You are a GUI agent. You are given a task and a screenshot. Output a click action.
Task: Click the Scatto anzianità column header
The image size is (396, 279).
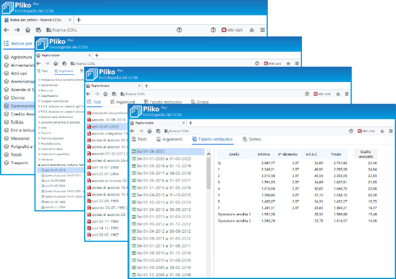366,154
